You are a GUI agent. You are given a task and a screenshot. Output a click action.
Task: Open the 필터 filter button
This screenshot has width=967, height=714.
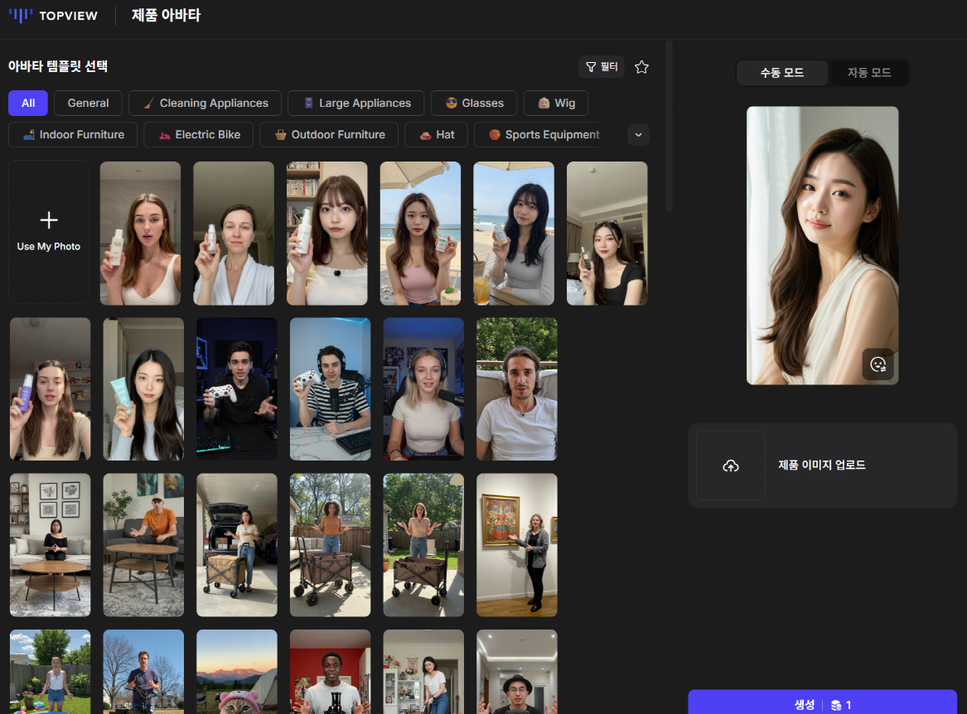click(x=602, y=66)
